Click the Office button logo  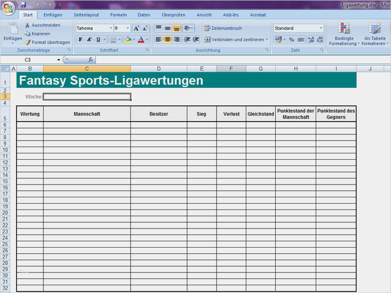tap(9, 8)
